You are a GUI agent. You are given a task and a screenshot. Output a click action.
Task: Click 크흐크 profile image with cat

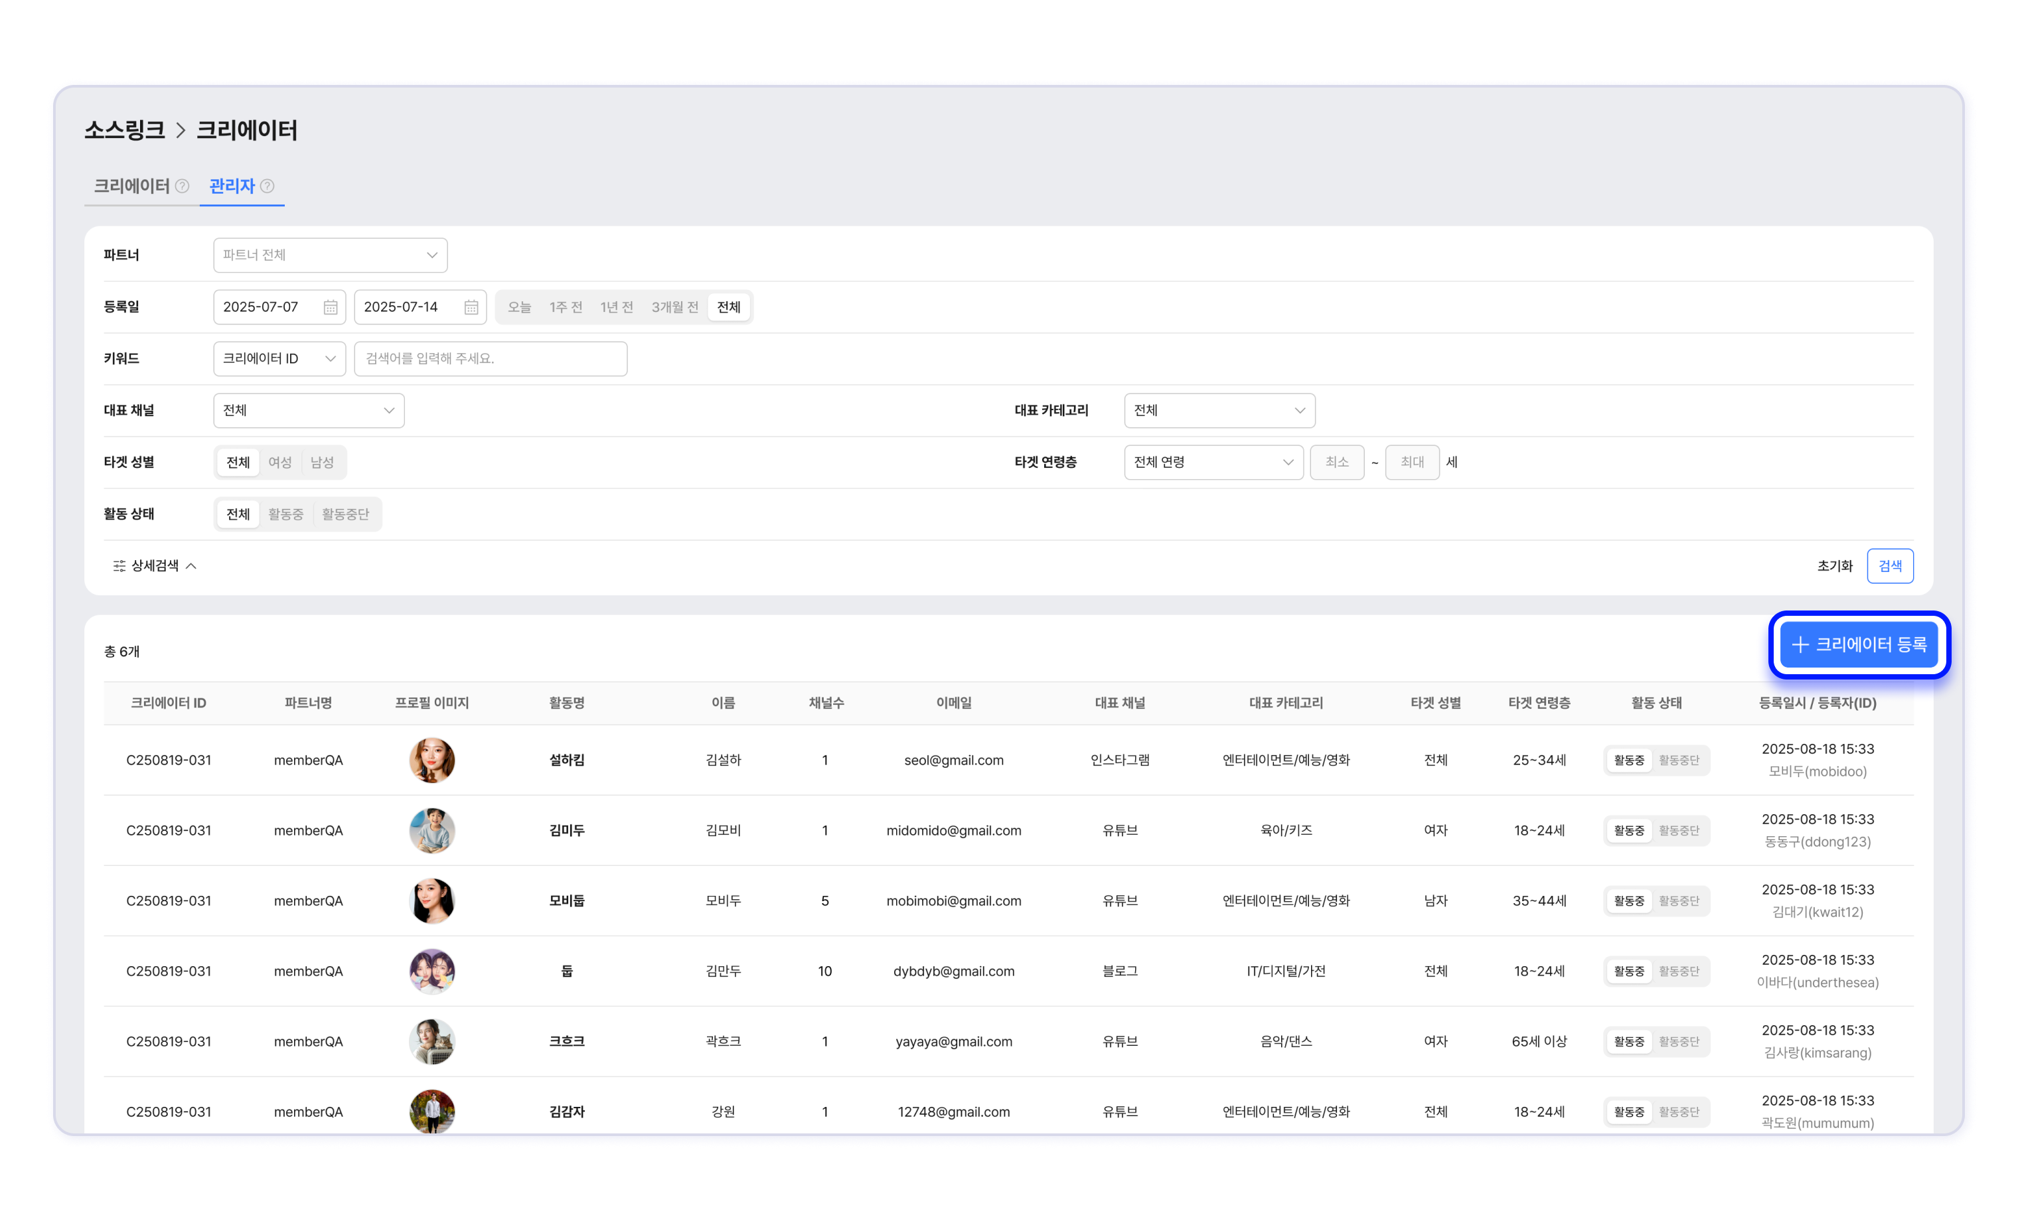tap(431, 1042)
